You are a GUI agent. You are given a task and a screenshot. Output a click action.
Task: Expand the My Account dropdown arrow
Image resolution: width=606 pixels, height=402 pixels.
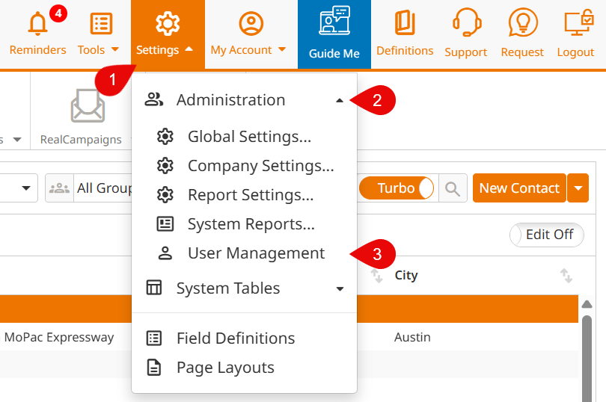(282, 49)
